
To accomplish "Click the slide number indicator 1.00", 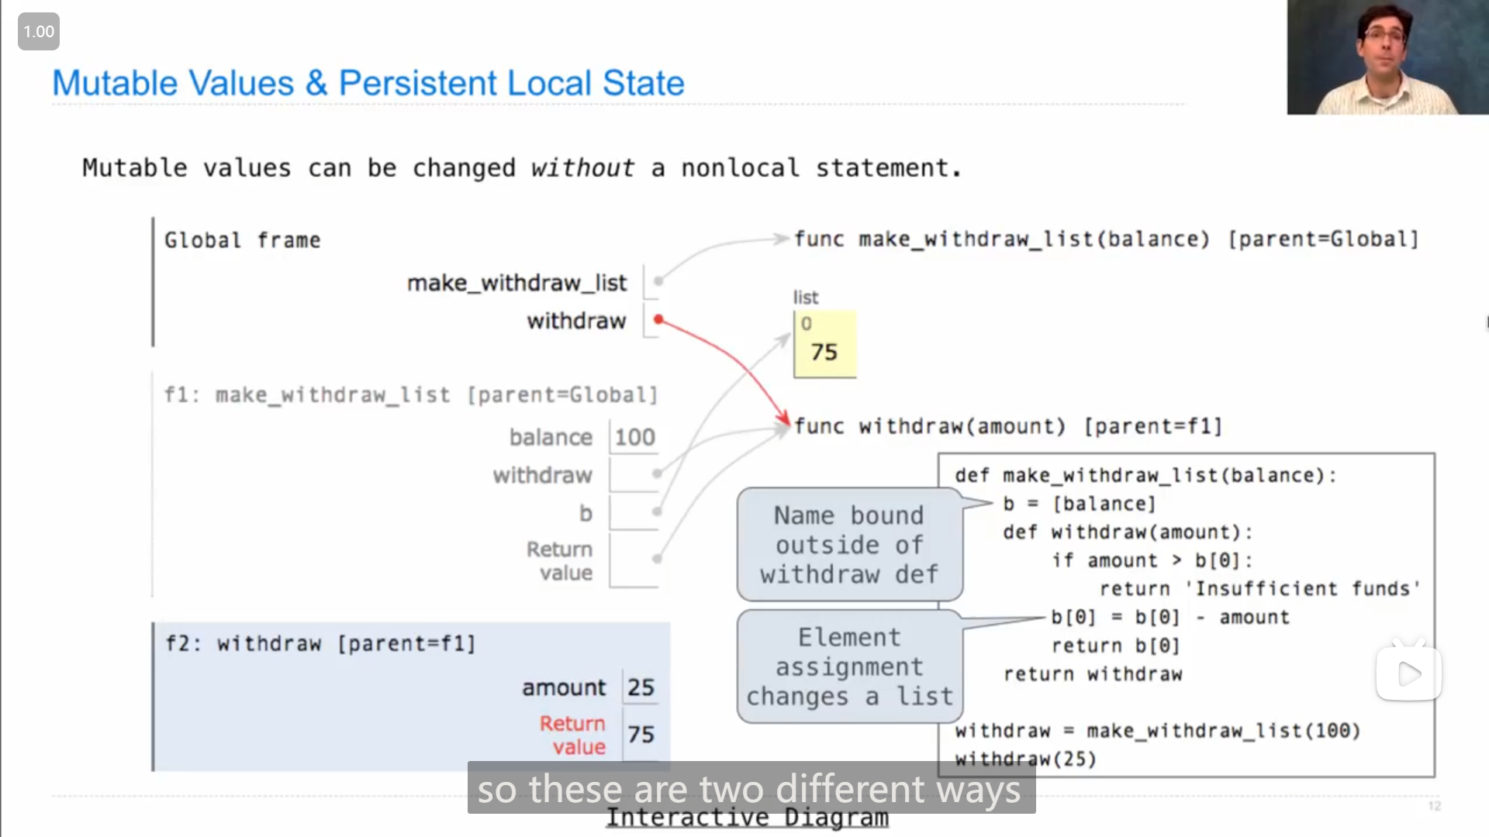I will (38, 31).
